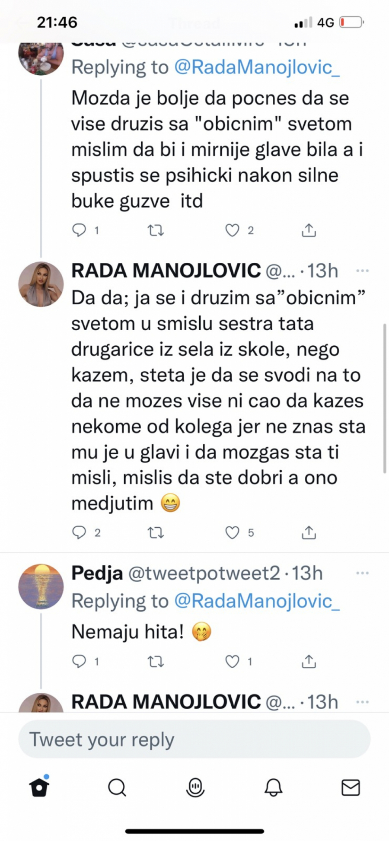Like the "Mozda je bolje" reply
The image size is (389, 841).
[232, 230]
